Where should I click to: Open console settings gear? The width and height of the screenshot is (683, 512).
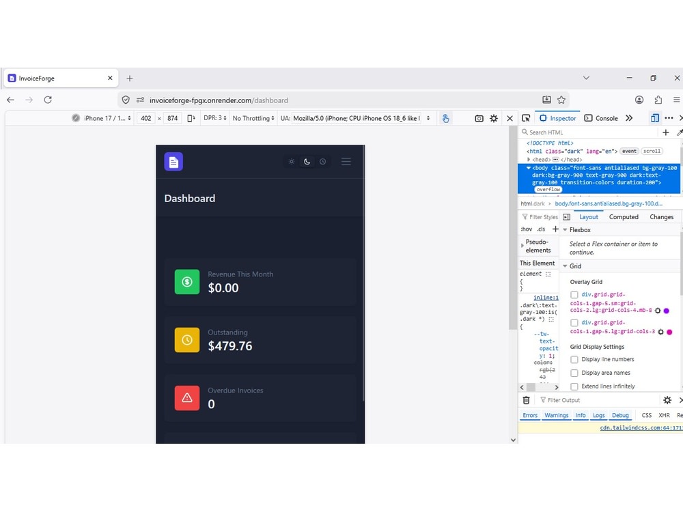click(x=667, y=399)
